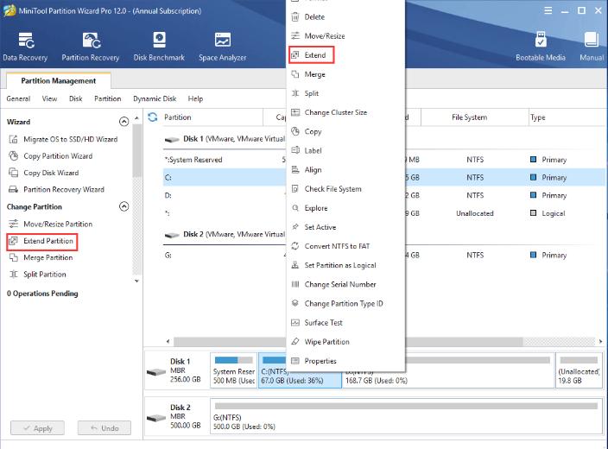
Task: Open the Bootable Media builder
Action: (540, 47)
